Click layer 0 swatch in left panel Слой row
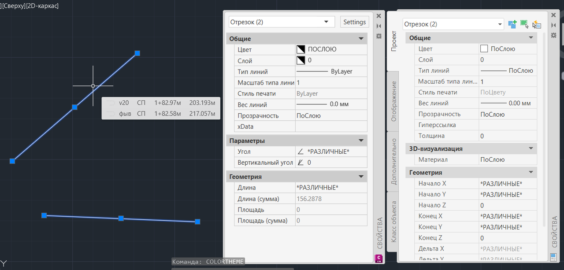 [301, 60]
